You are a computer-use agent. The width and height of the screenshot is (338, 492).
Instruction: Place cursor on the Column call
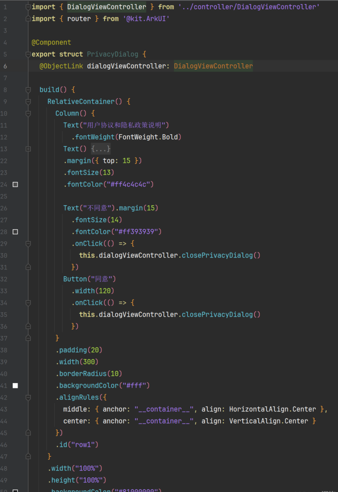(67, 113)
